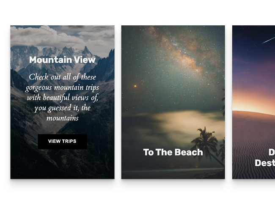
Task: Click the word "mountains" ending the description
Action: click(x=63, y=118)
